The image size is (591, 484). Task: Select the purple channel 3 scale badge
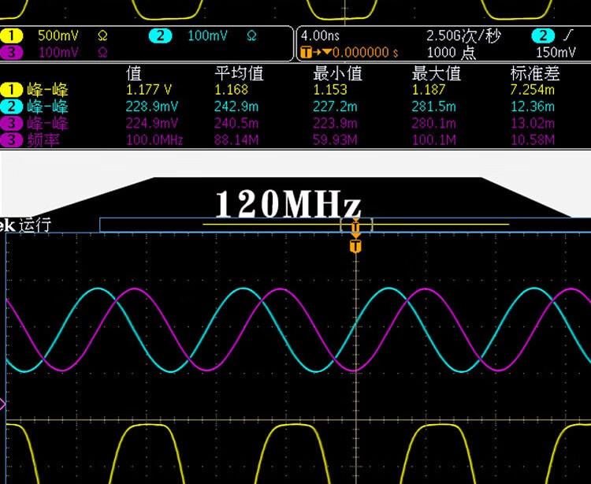pos(11,52)
